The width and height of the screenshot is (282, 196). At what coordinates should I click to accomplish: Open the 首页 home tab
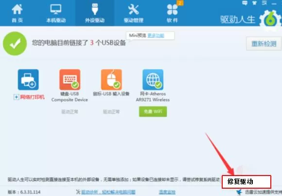(18, 13)
